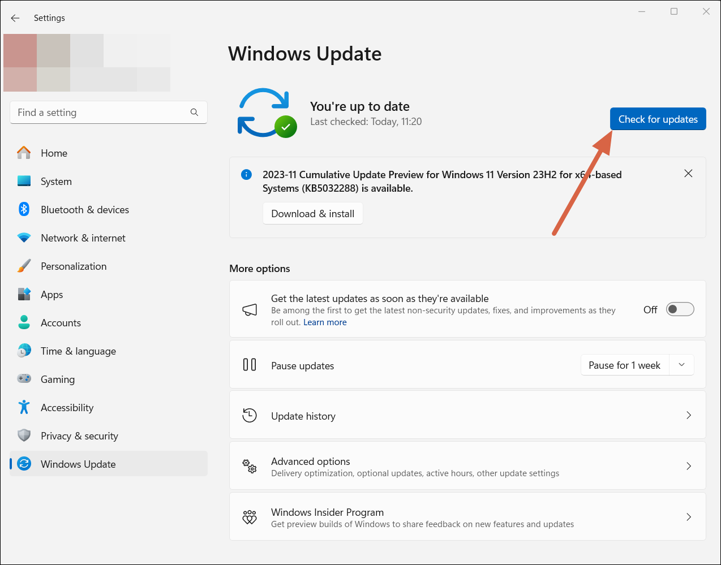The width and height of the screenshot is (721, 565).
Task: Click the Privacy & security shield icon
Action: coord(24,435)
